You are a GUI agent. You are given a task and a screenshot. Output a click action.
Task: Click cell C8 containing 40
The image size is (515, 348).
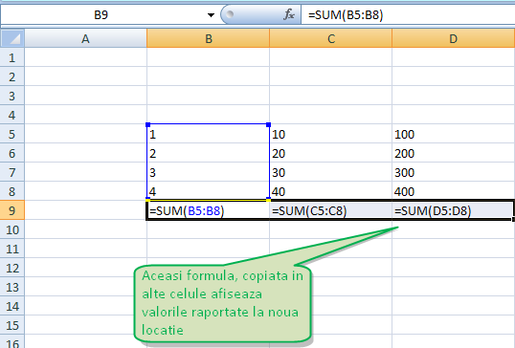coord(331,191)
